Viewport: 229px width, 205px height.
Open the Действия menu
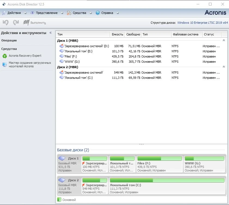click(14, 13)
